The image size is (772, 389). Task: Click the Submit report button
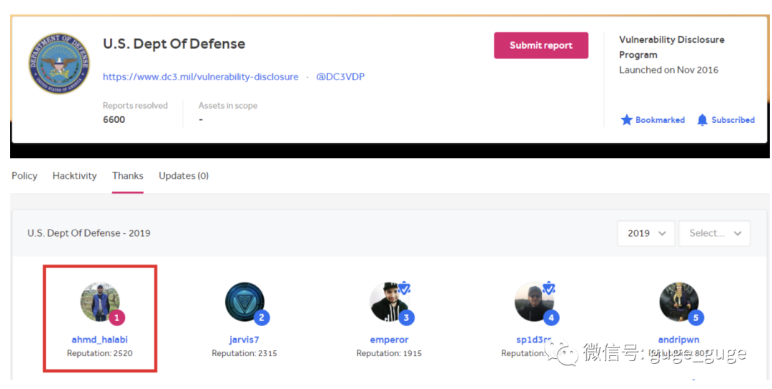[x=541, y=45]
